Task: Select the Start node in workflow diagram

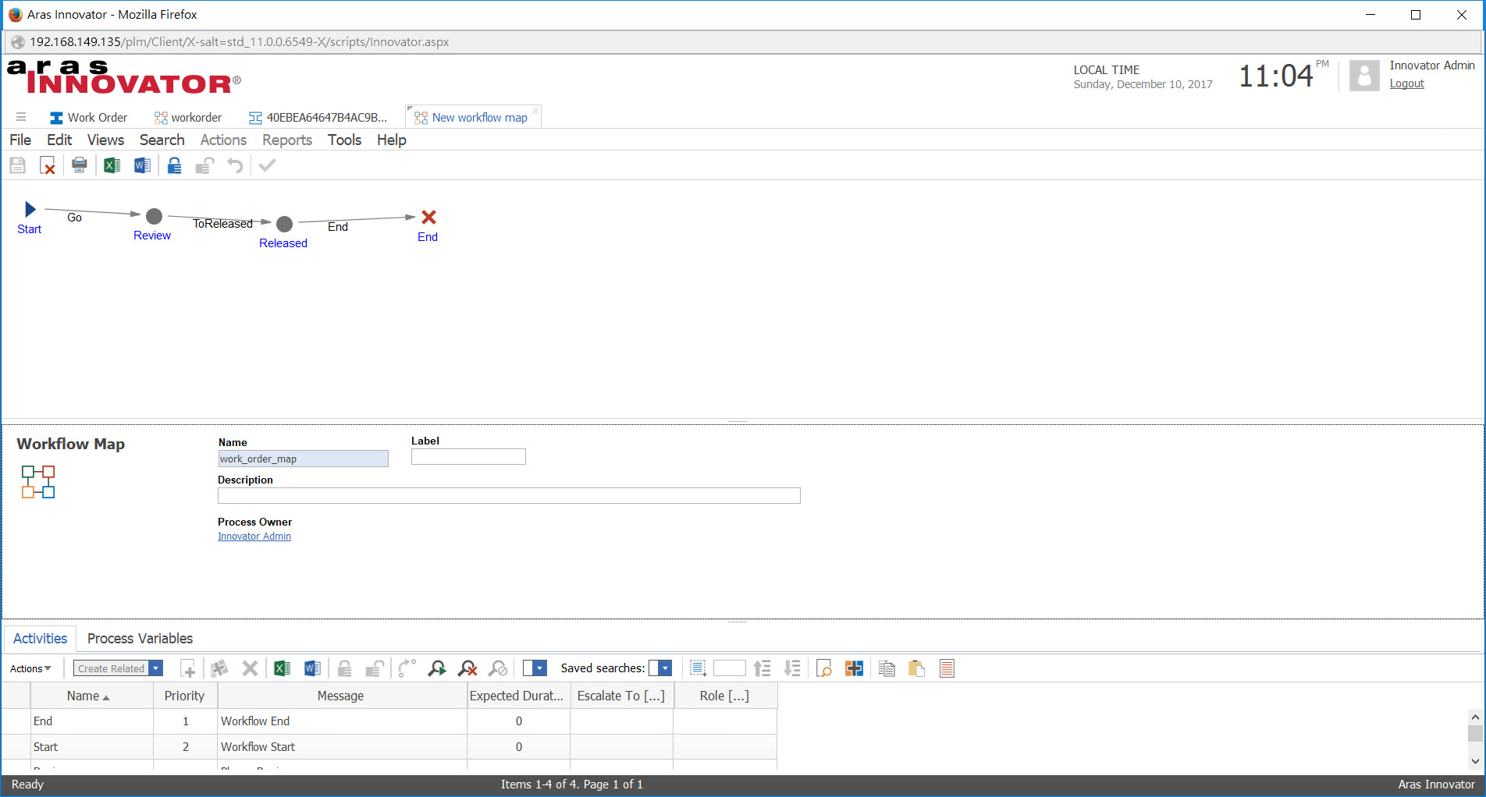Action: click(x=30, y=209)
